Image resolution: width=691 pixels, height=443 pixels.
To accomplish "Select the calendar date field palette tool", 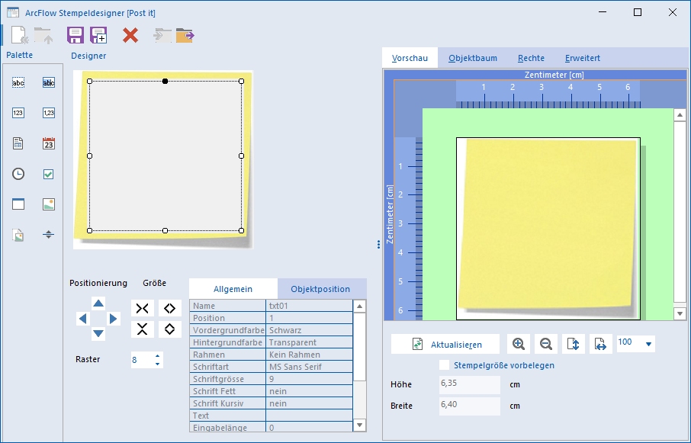I will click(x=49, y=143).
